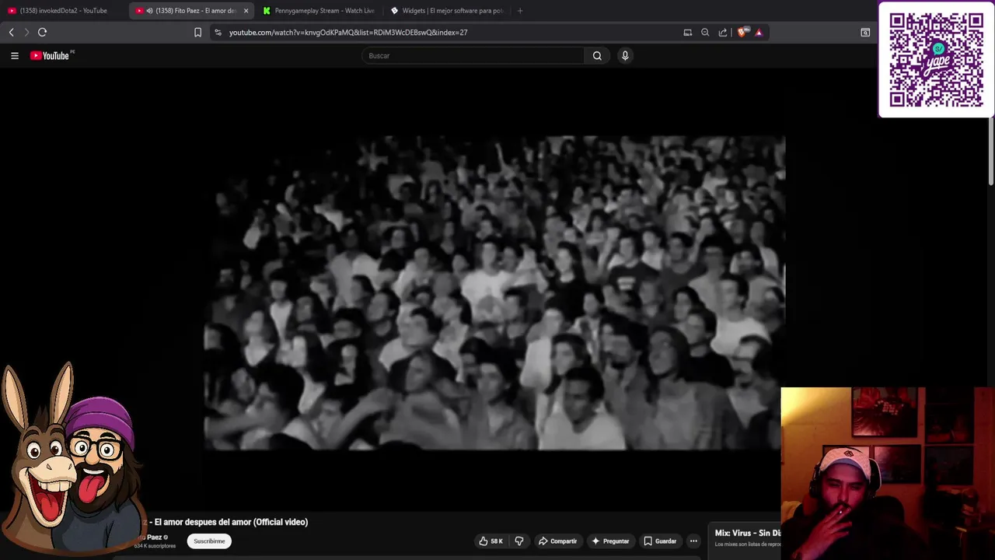
Task: Open the Brave Shields lion icon
Action: (x=742, y=32)
